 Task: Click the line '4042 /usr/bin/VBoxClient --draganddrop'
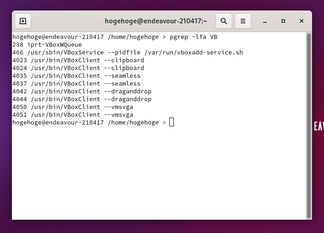(x=82, y=92)
